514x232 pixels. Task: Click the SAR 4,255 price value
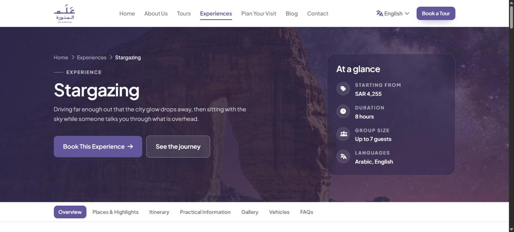click(368, 94)
